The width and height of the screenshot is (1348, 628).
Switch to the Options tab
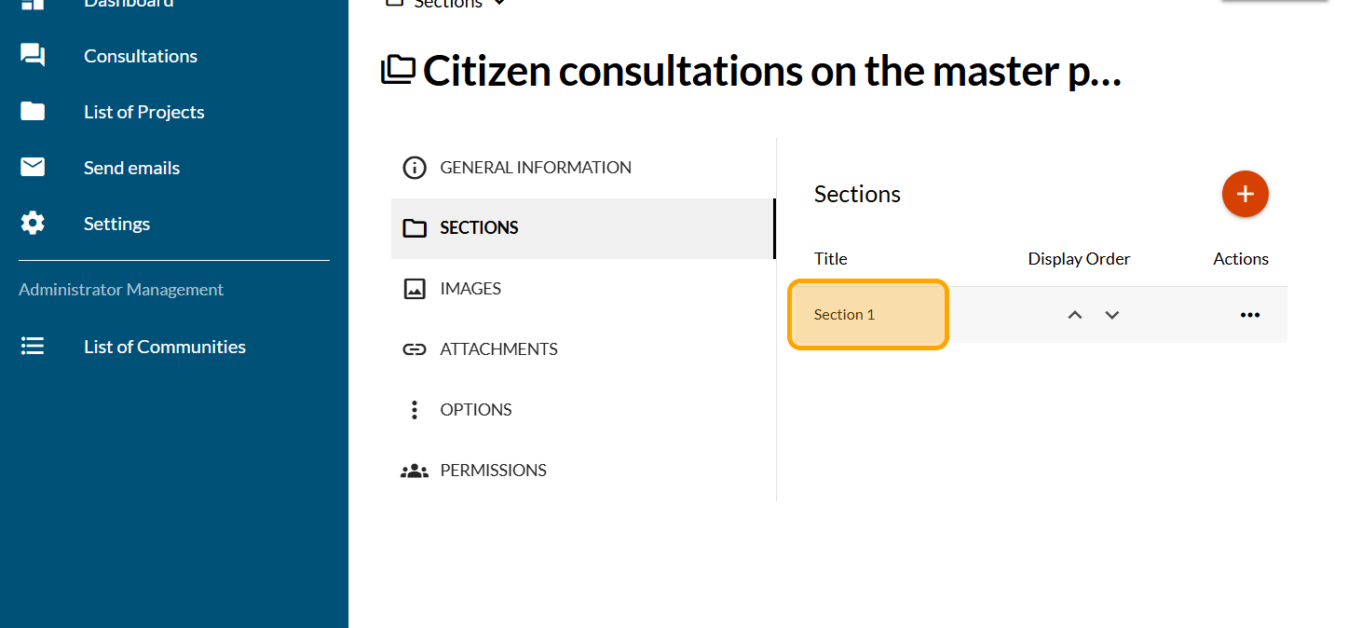click(x=475, y=410)
